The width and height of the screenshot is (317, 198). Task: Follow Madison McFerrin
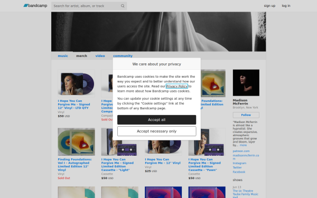[246, 115]
